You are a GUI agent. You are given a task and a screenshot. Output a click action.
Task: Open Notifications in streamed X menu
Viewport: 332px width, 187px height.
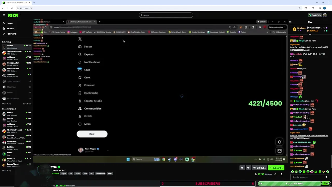coord(89,62)
